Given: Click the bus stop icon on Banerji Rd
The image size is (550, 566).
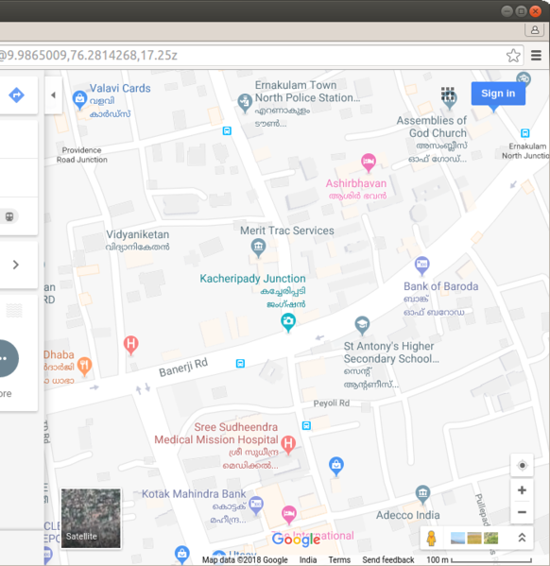Looking at the screenshot, I should pos(240,363).
